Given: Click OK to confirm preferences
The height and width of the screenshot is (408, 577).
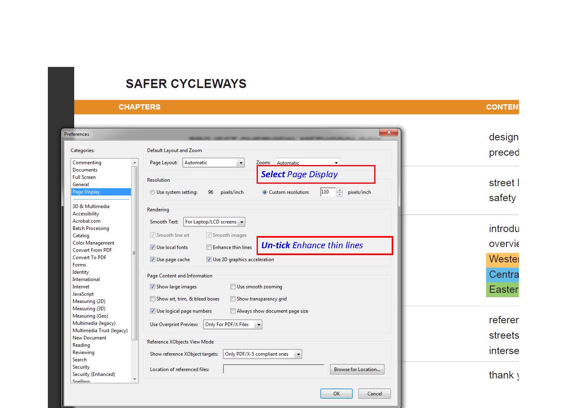Looking at the screenshot, I should click(x=336, y=394).
